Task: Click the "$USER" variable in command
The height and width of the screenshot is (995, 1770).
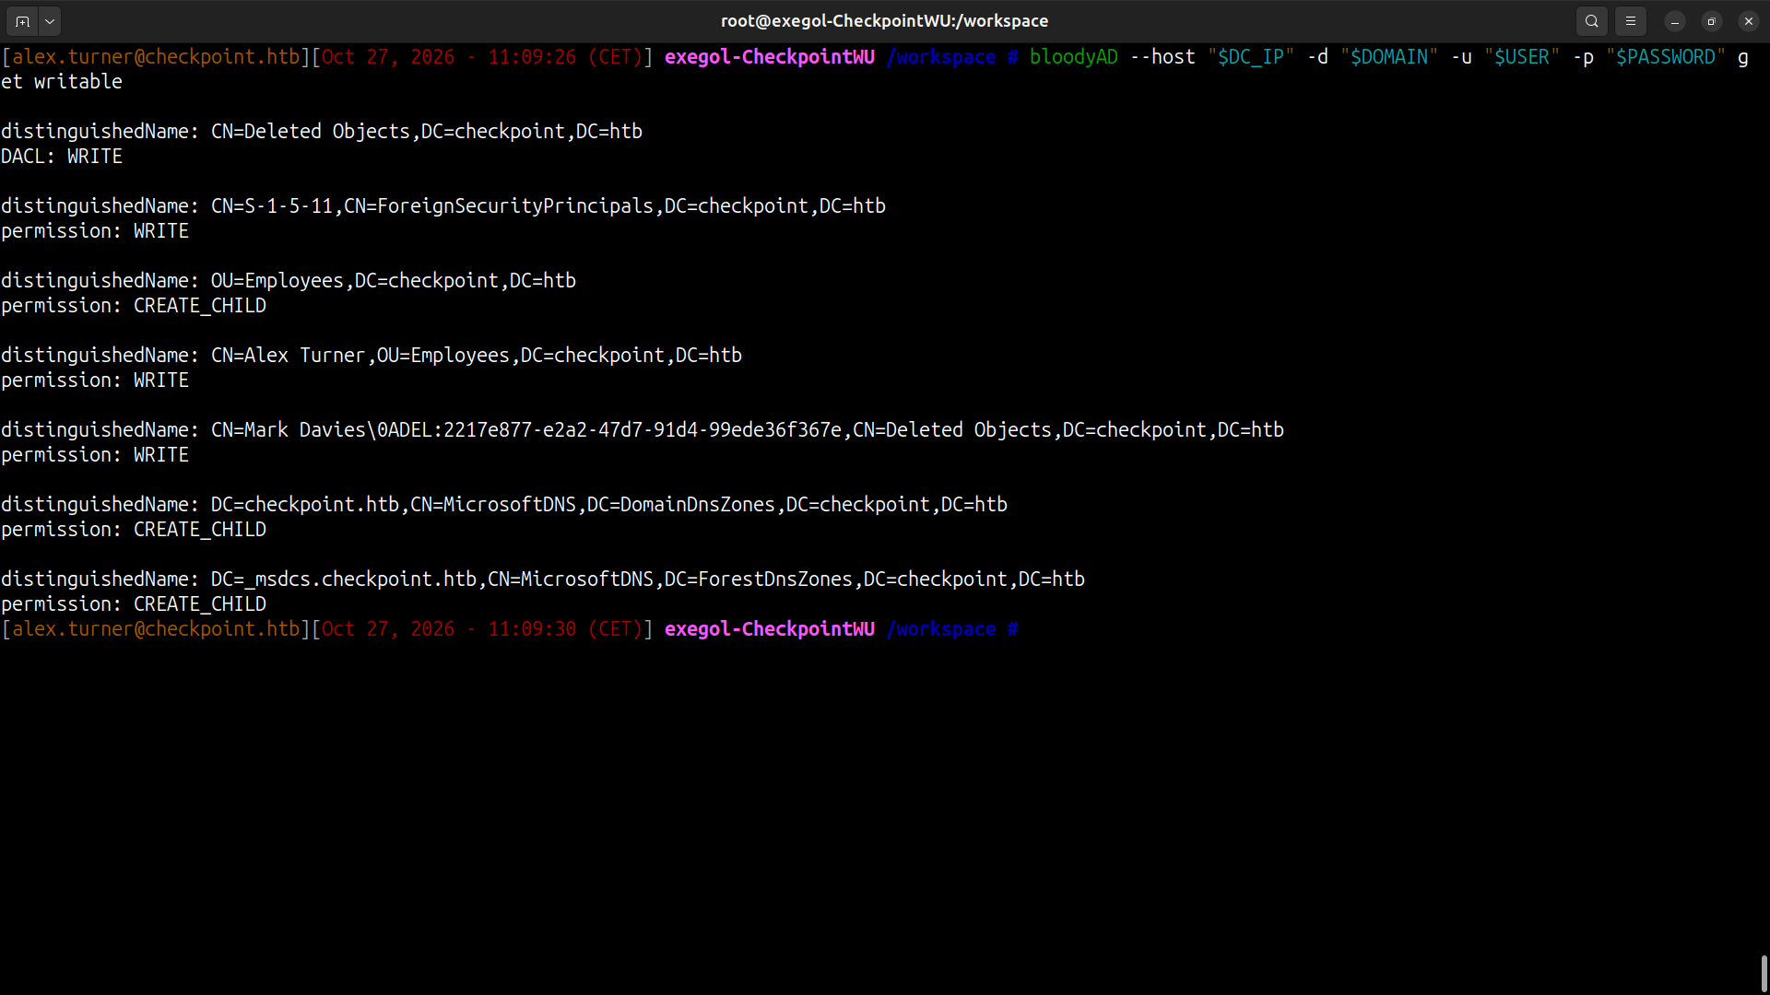Action: coord(1522,57)
